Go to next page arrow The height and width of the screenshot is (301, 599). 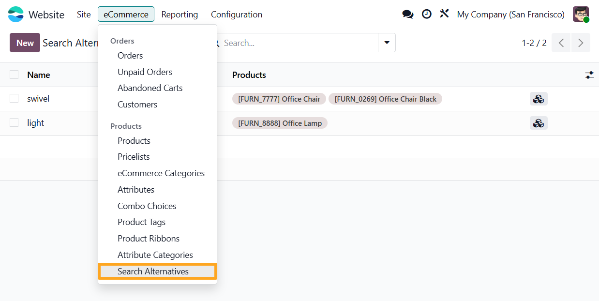581,43
